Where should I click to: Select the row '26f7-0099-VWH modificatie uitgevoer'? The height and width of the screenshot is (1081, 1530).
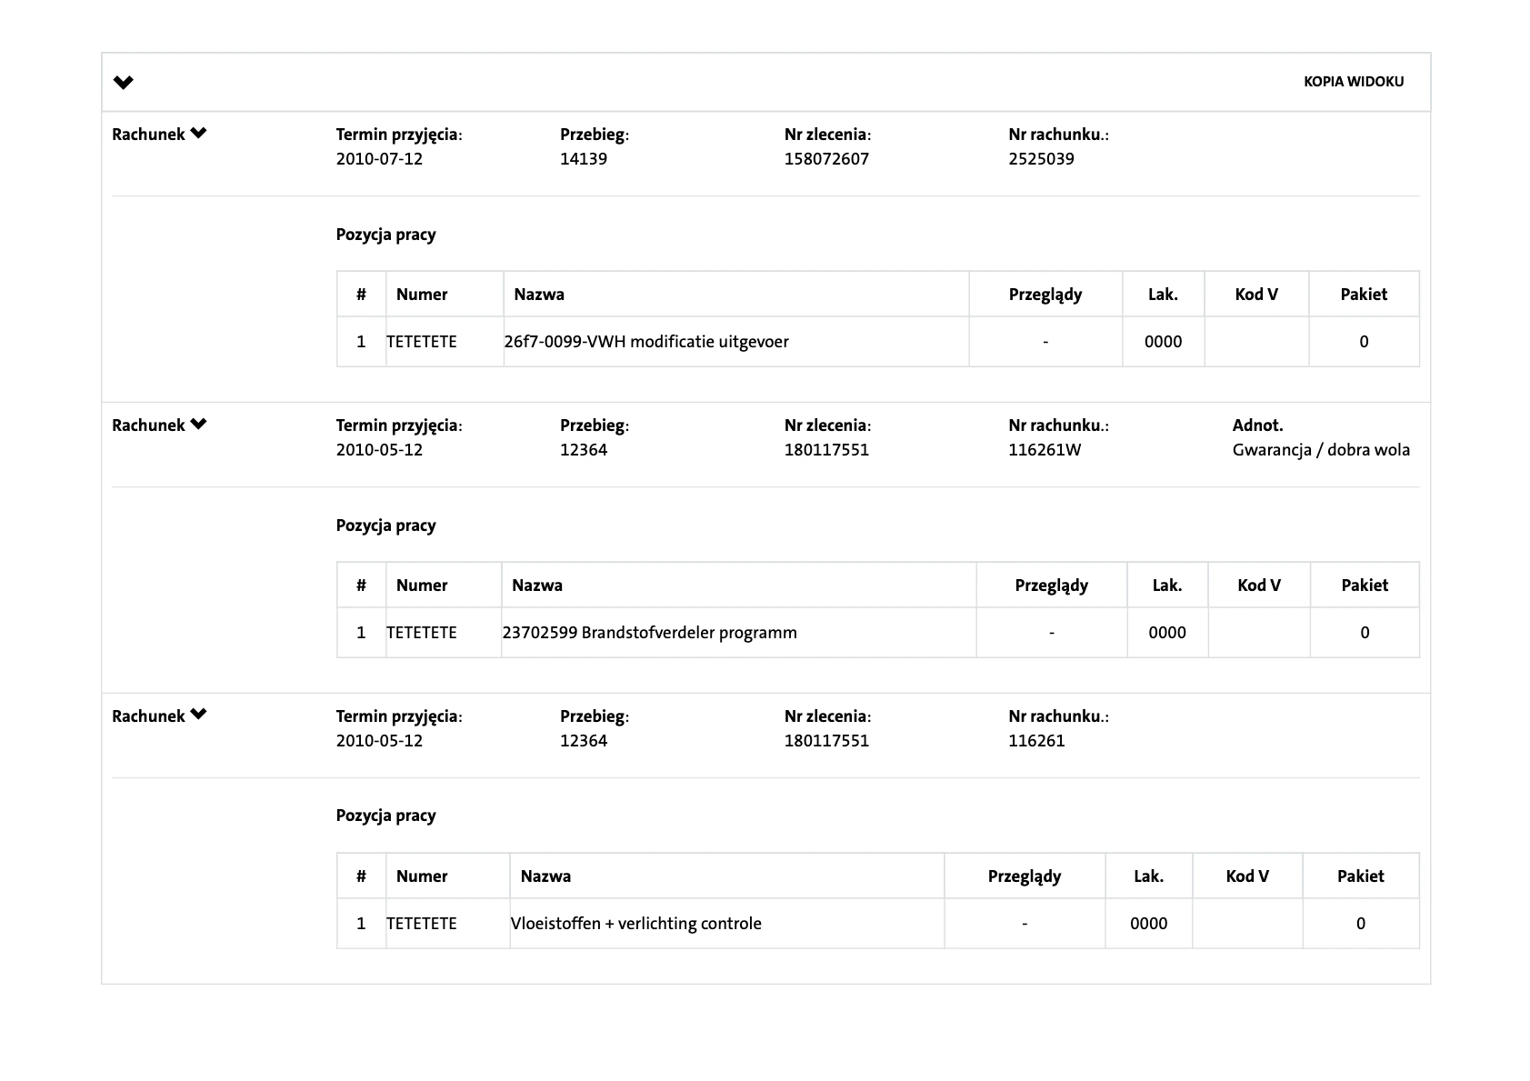click(x=645, y=342)
